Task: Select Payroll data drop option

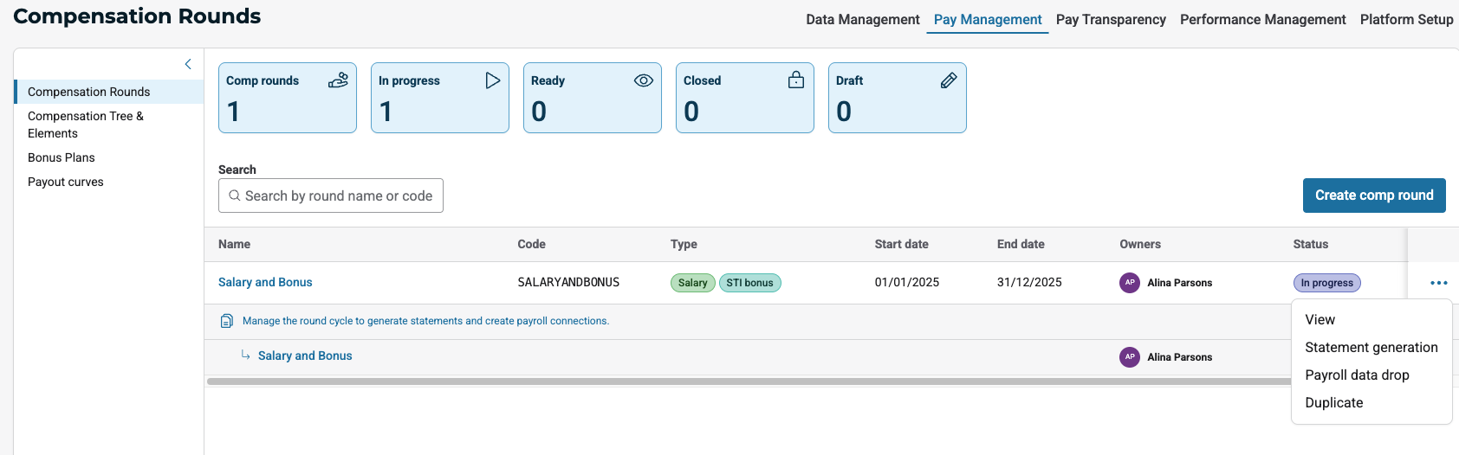Action: [1357, 375]
